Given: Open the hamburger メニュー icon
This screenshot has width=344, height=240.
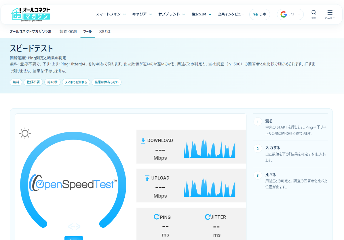Looking at the screenshot, I should click(330, 13).
